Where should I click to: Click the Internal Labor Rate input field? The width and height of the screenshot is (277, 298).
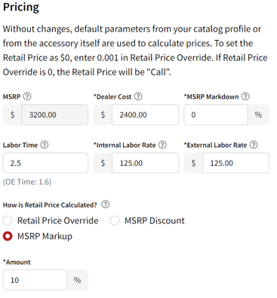click(146, 163)
